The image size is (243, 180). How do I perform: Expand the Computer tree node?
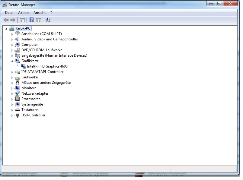click(x=12, y=45)
